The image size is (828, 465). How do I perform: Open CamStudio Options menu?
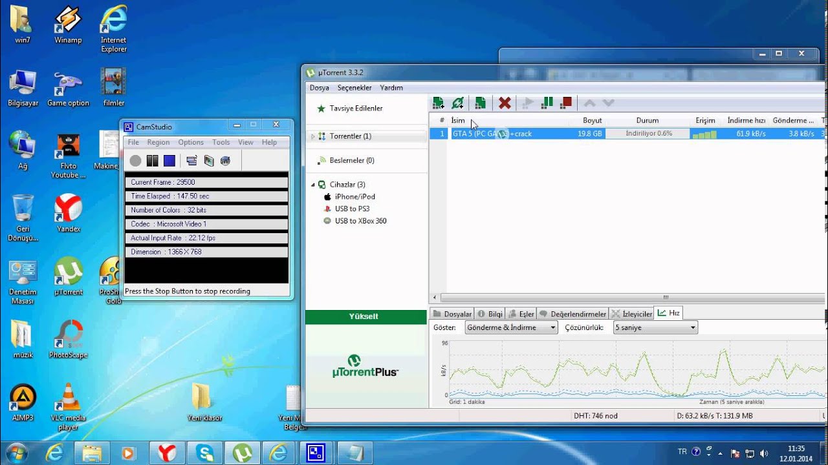pyautogui.click(x=191, y=142)
